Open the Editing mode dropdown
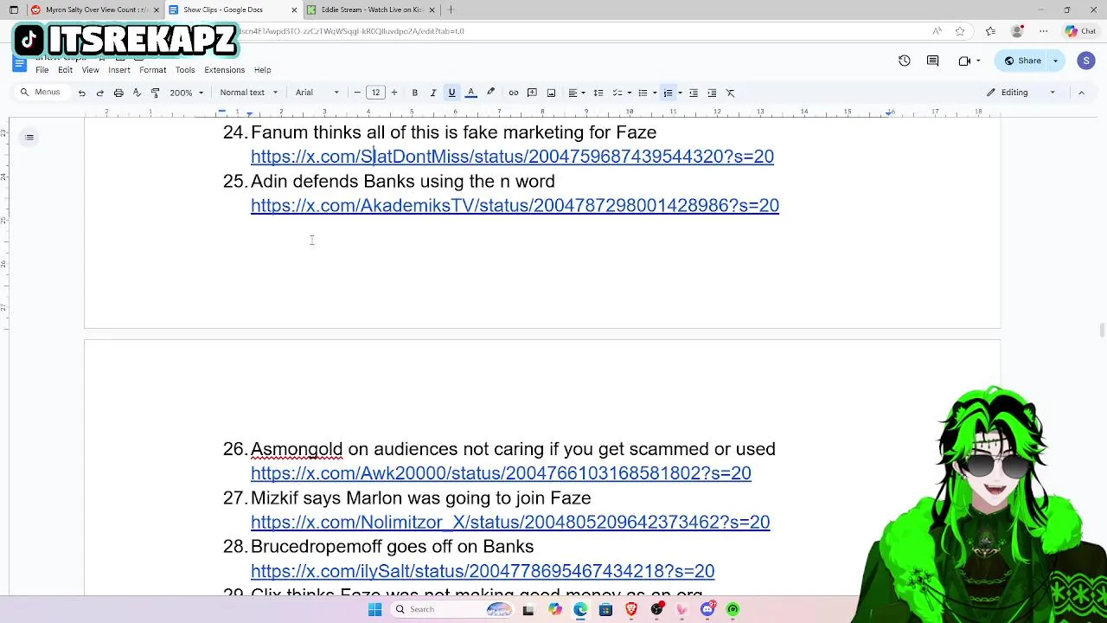Viewport: 1107px width, 623px height. [1021, 93]
